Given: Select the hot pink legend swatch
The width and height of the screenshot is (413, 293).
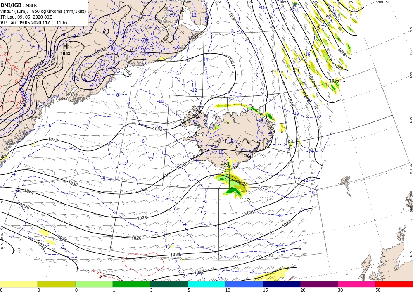Looking at the screenshot, I should [357, 284].
